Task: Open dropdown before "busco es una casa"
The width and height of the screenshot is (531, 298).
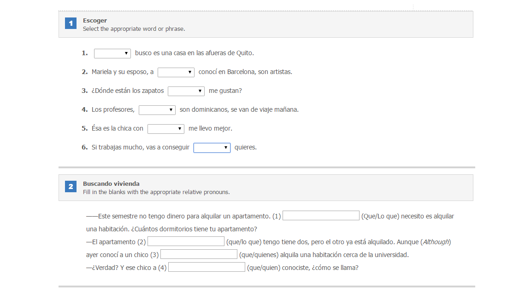Action: coord(112,53)
